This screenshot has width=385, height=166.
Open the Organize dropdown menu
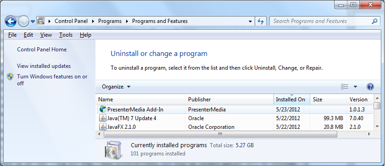[x=116, y=87]
